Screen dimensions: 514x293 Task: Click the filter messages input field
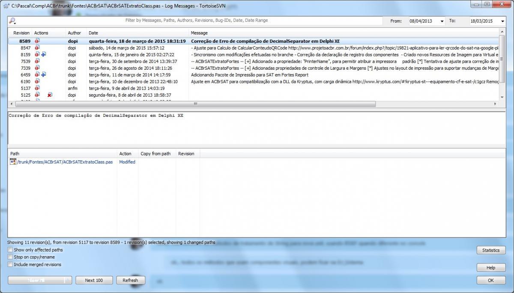pyautogui.click(x=197, y=20)
